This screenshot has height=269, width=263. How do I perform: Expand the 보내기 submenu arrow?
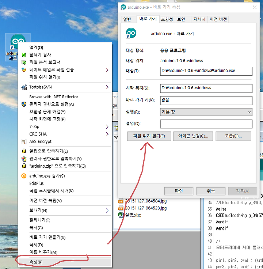coord(107,211)
